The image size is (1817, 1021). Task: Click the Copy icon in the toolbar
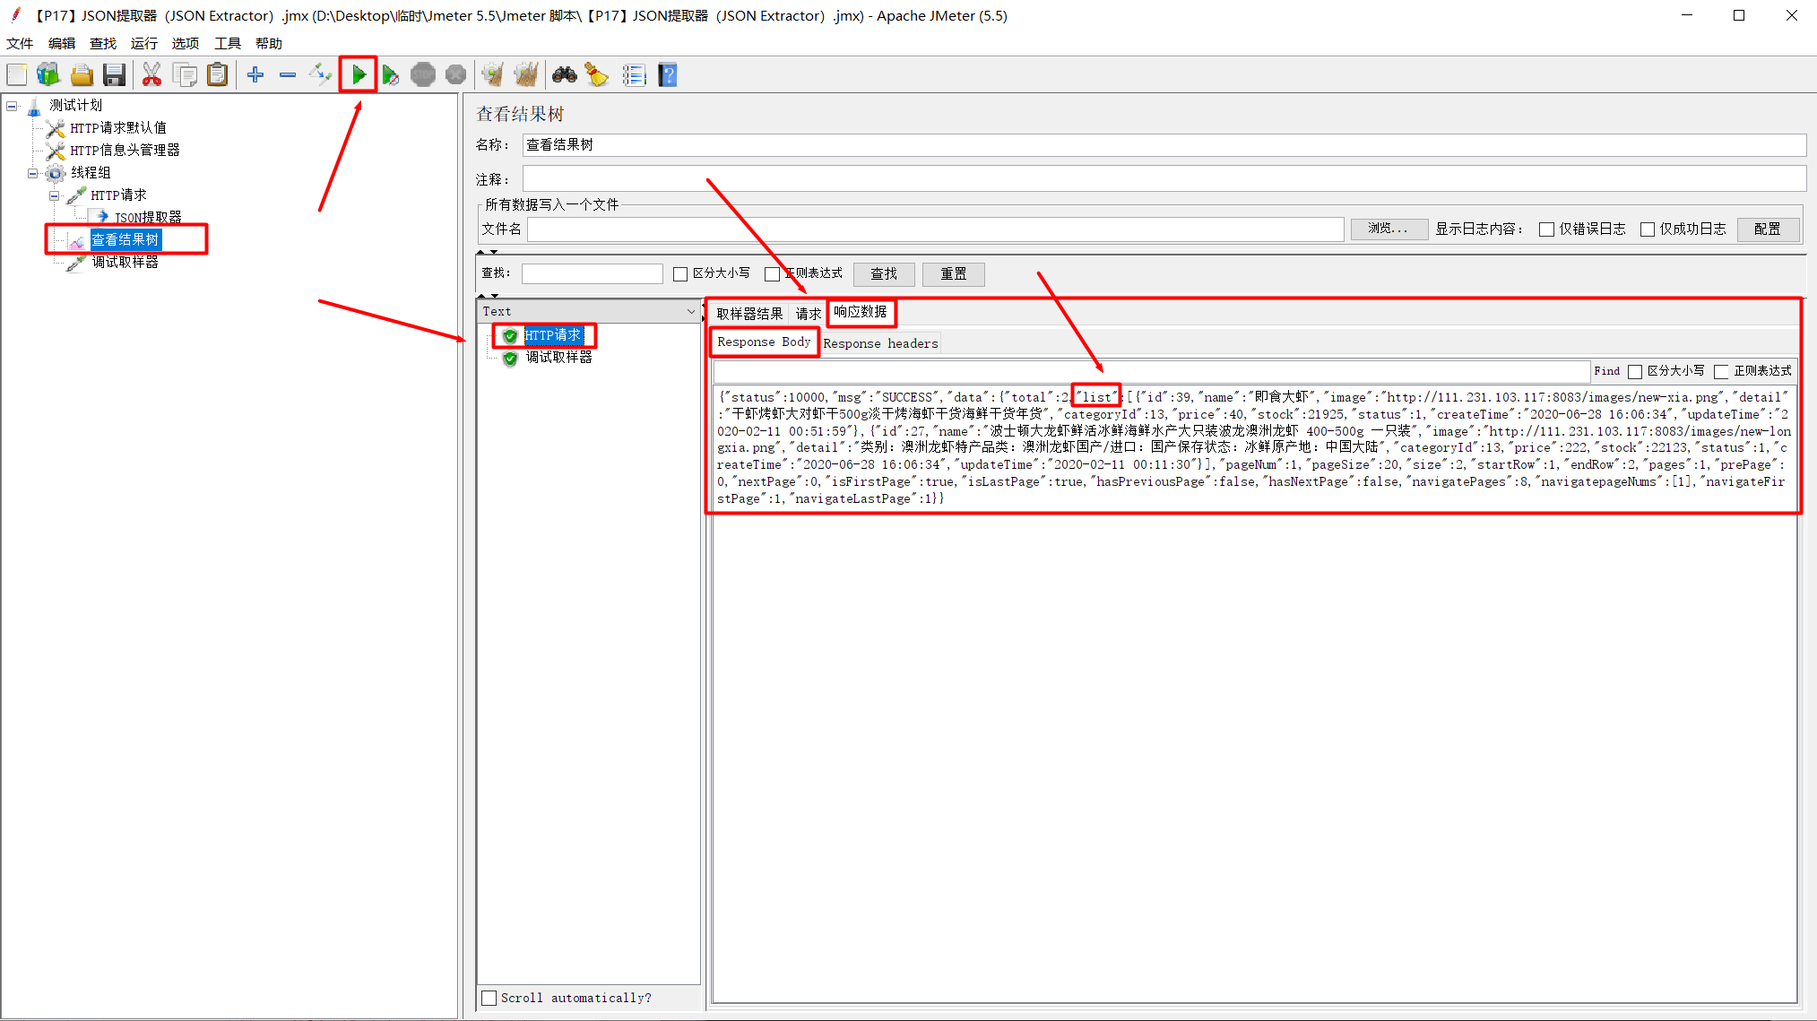185,75
